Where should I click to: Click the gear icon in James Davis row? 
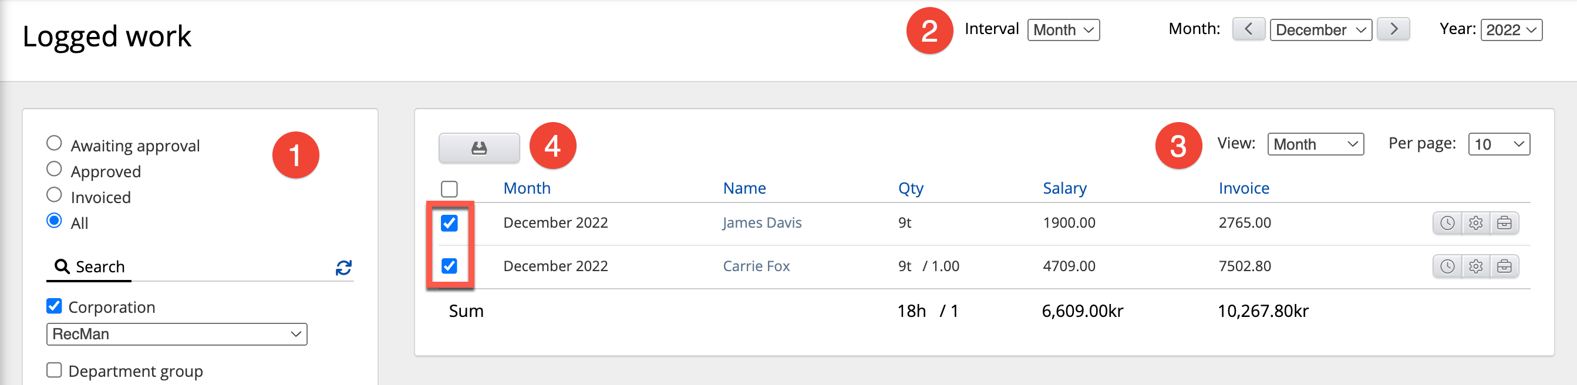coord(1475,223)
